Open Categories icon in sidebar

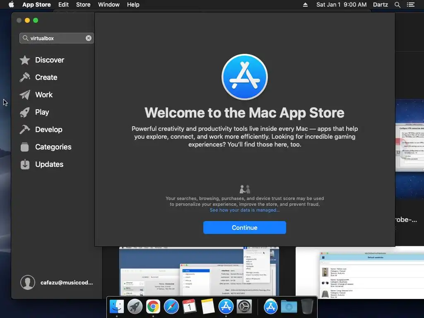pyautogui.click(x=25, y=147)
